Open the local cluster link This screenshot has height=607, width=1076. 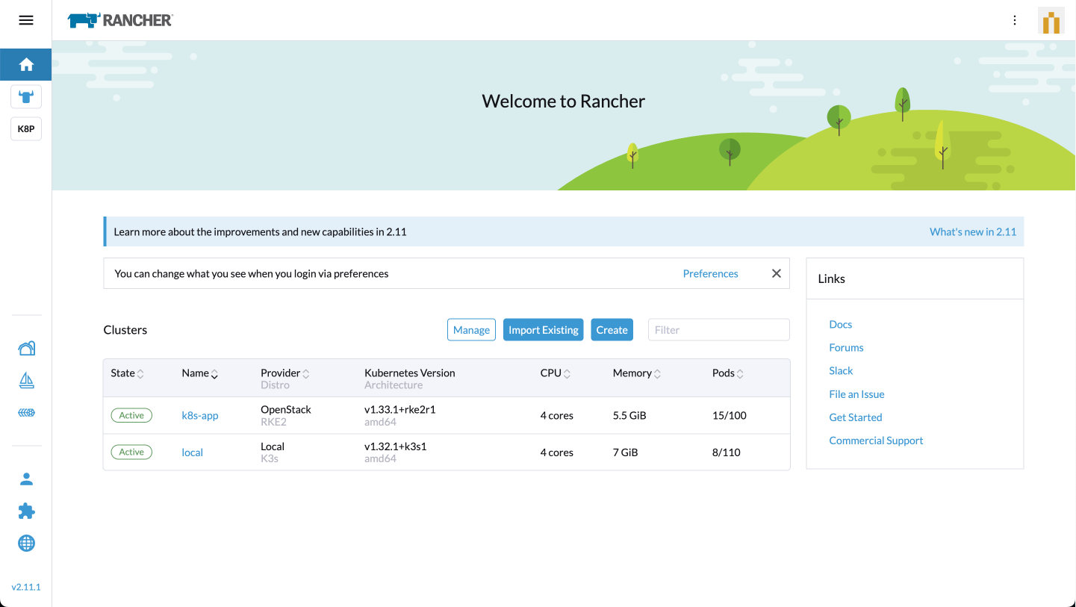(193, 452)
